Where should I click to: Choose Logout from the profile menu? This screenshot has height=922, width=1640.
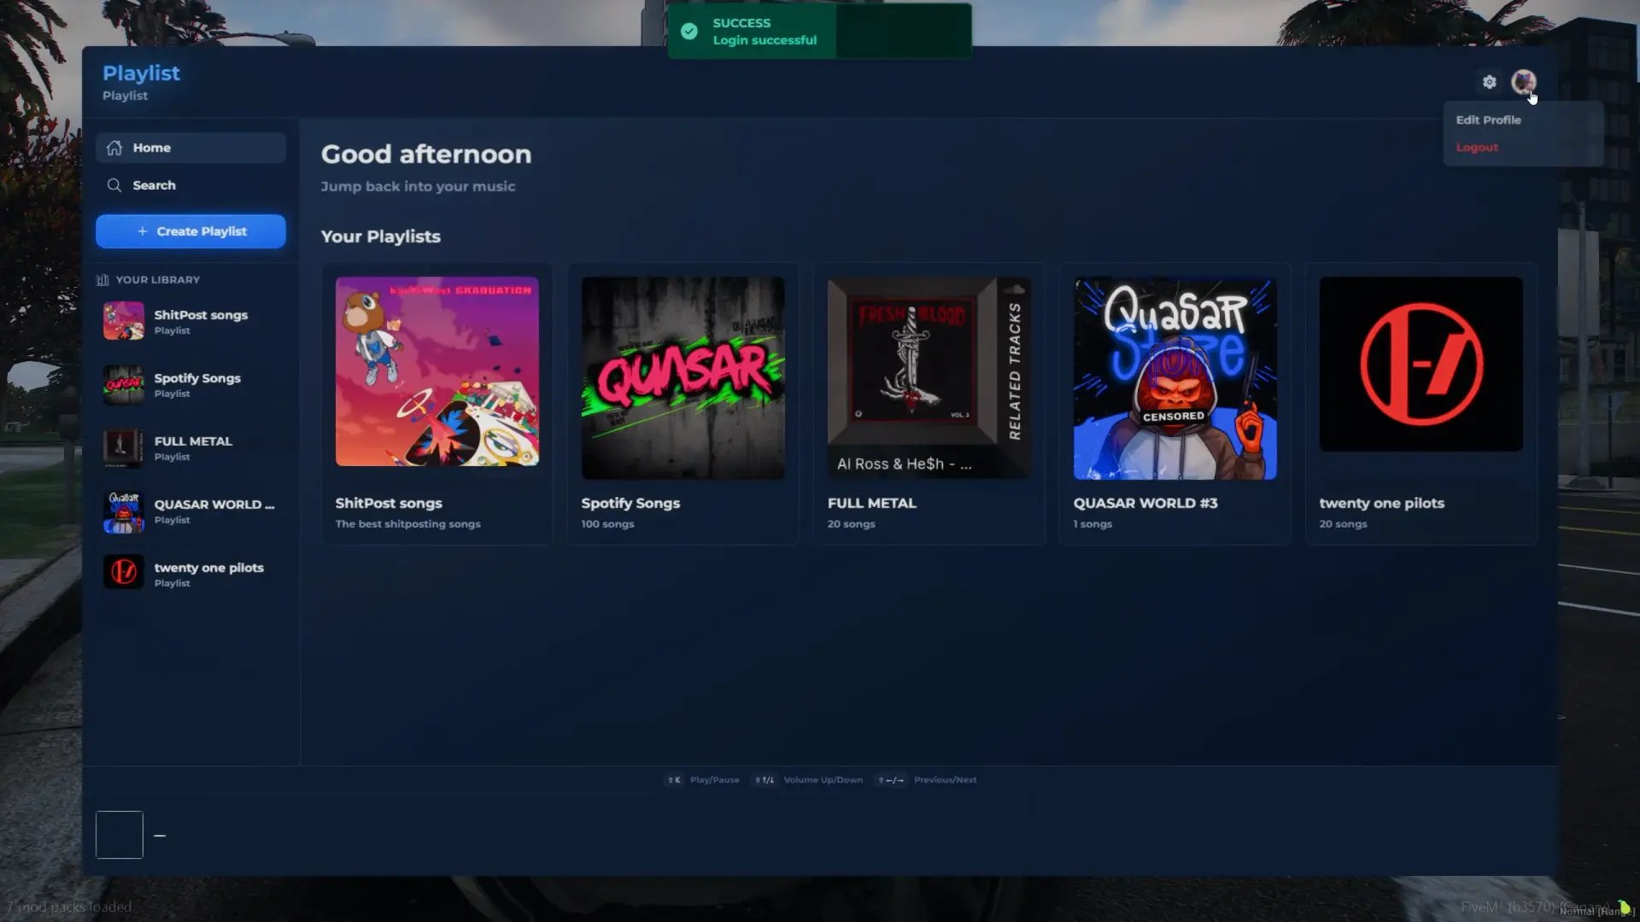coord(1477,148)
